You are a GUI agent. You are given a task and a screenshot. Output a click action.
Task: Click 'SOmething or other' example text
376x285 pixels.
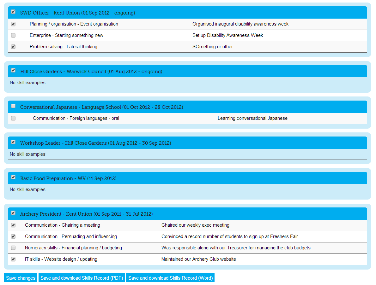212,47
